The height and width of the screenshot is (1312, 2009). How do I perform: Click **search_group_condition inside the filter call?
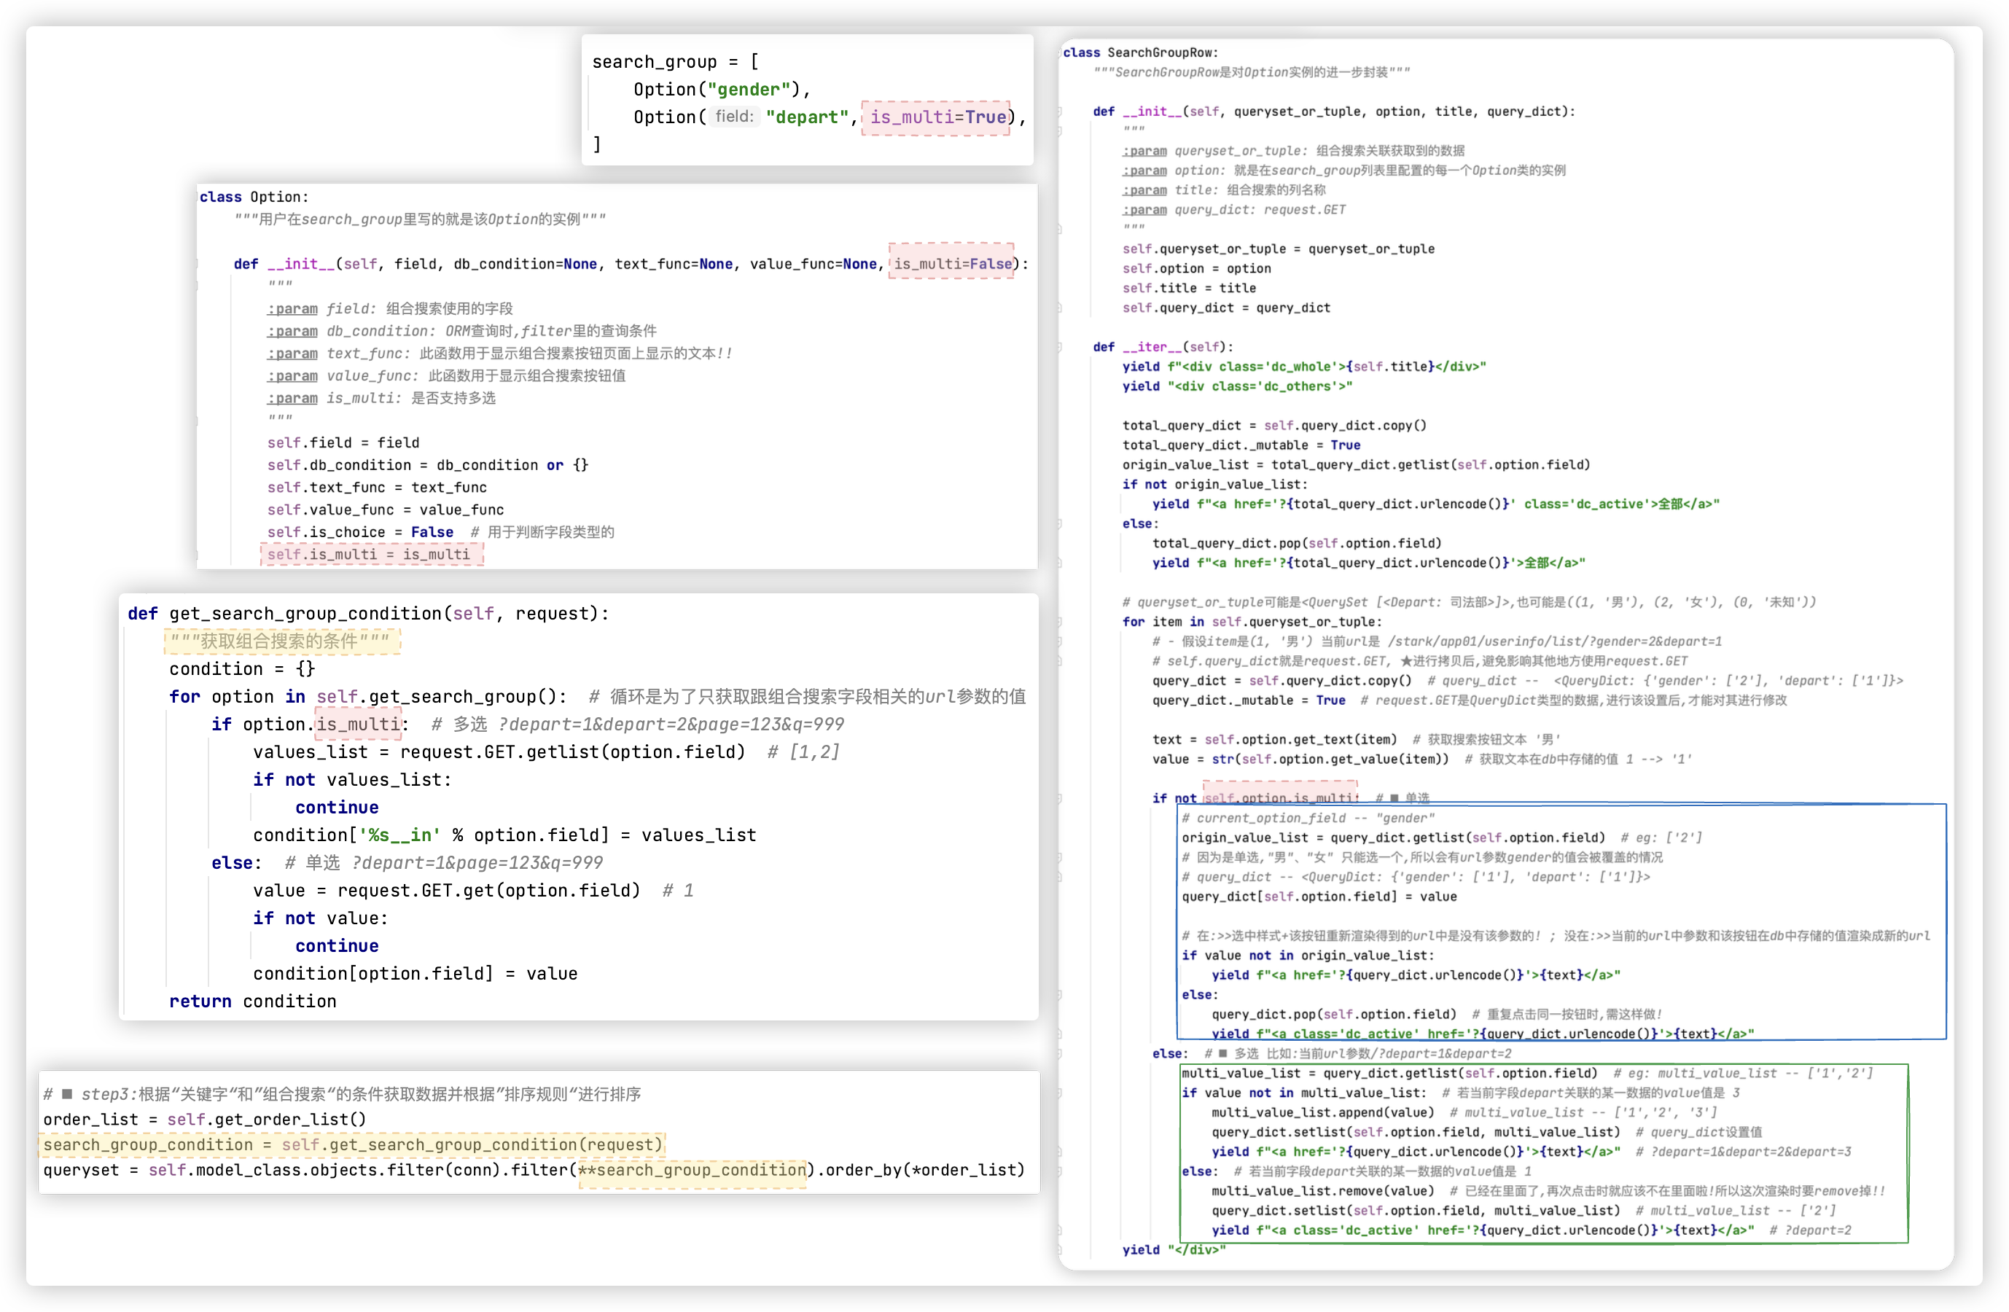click(x=693, y=1170)
